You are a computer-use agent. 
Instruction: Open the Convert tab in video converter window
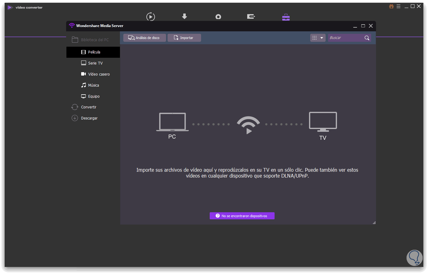[151, 17]
